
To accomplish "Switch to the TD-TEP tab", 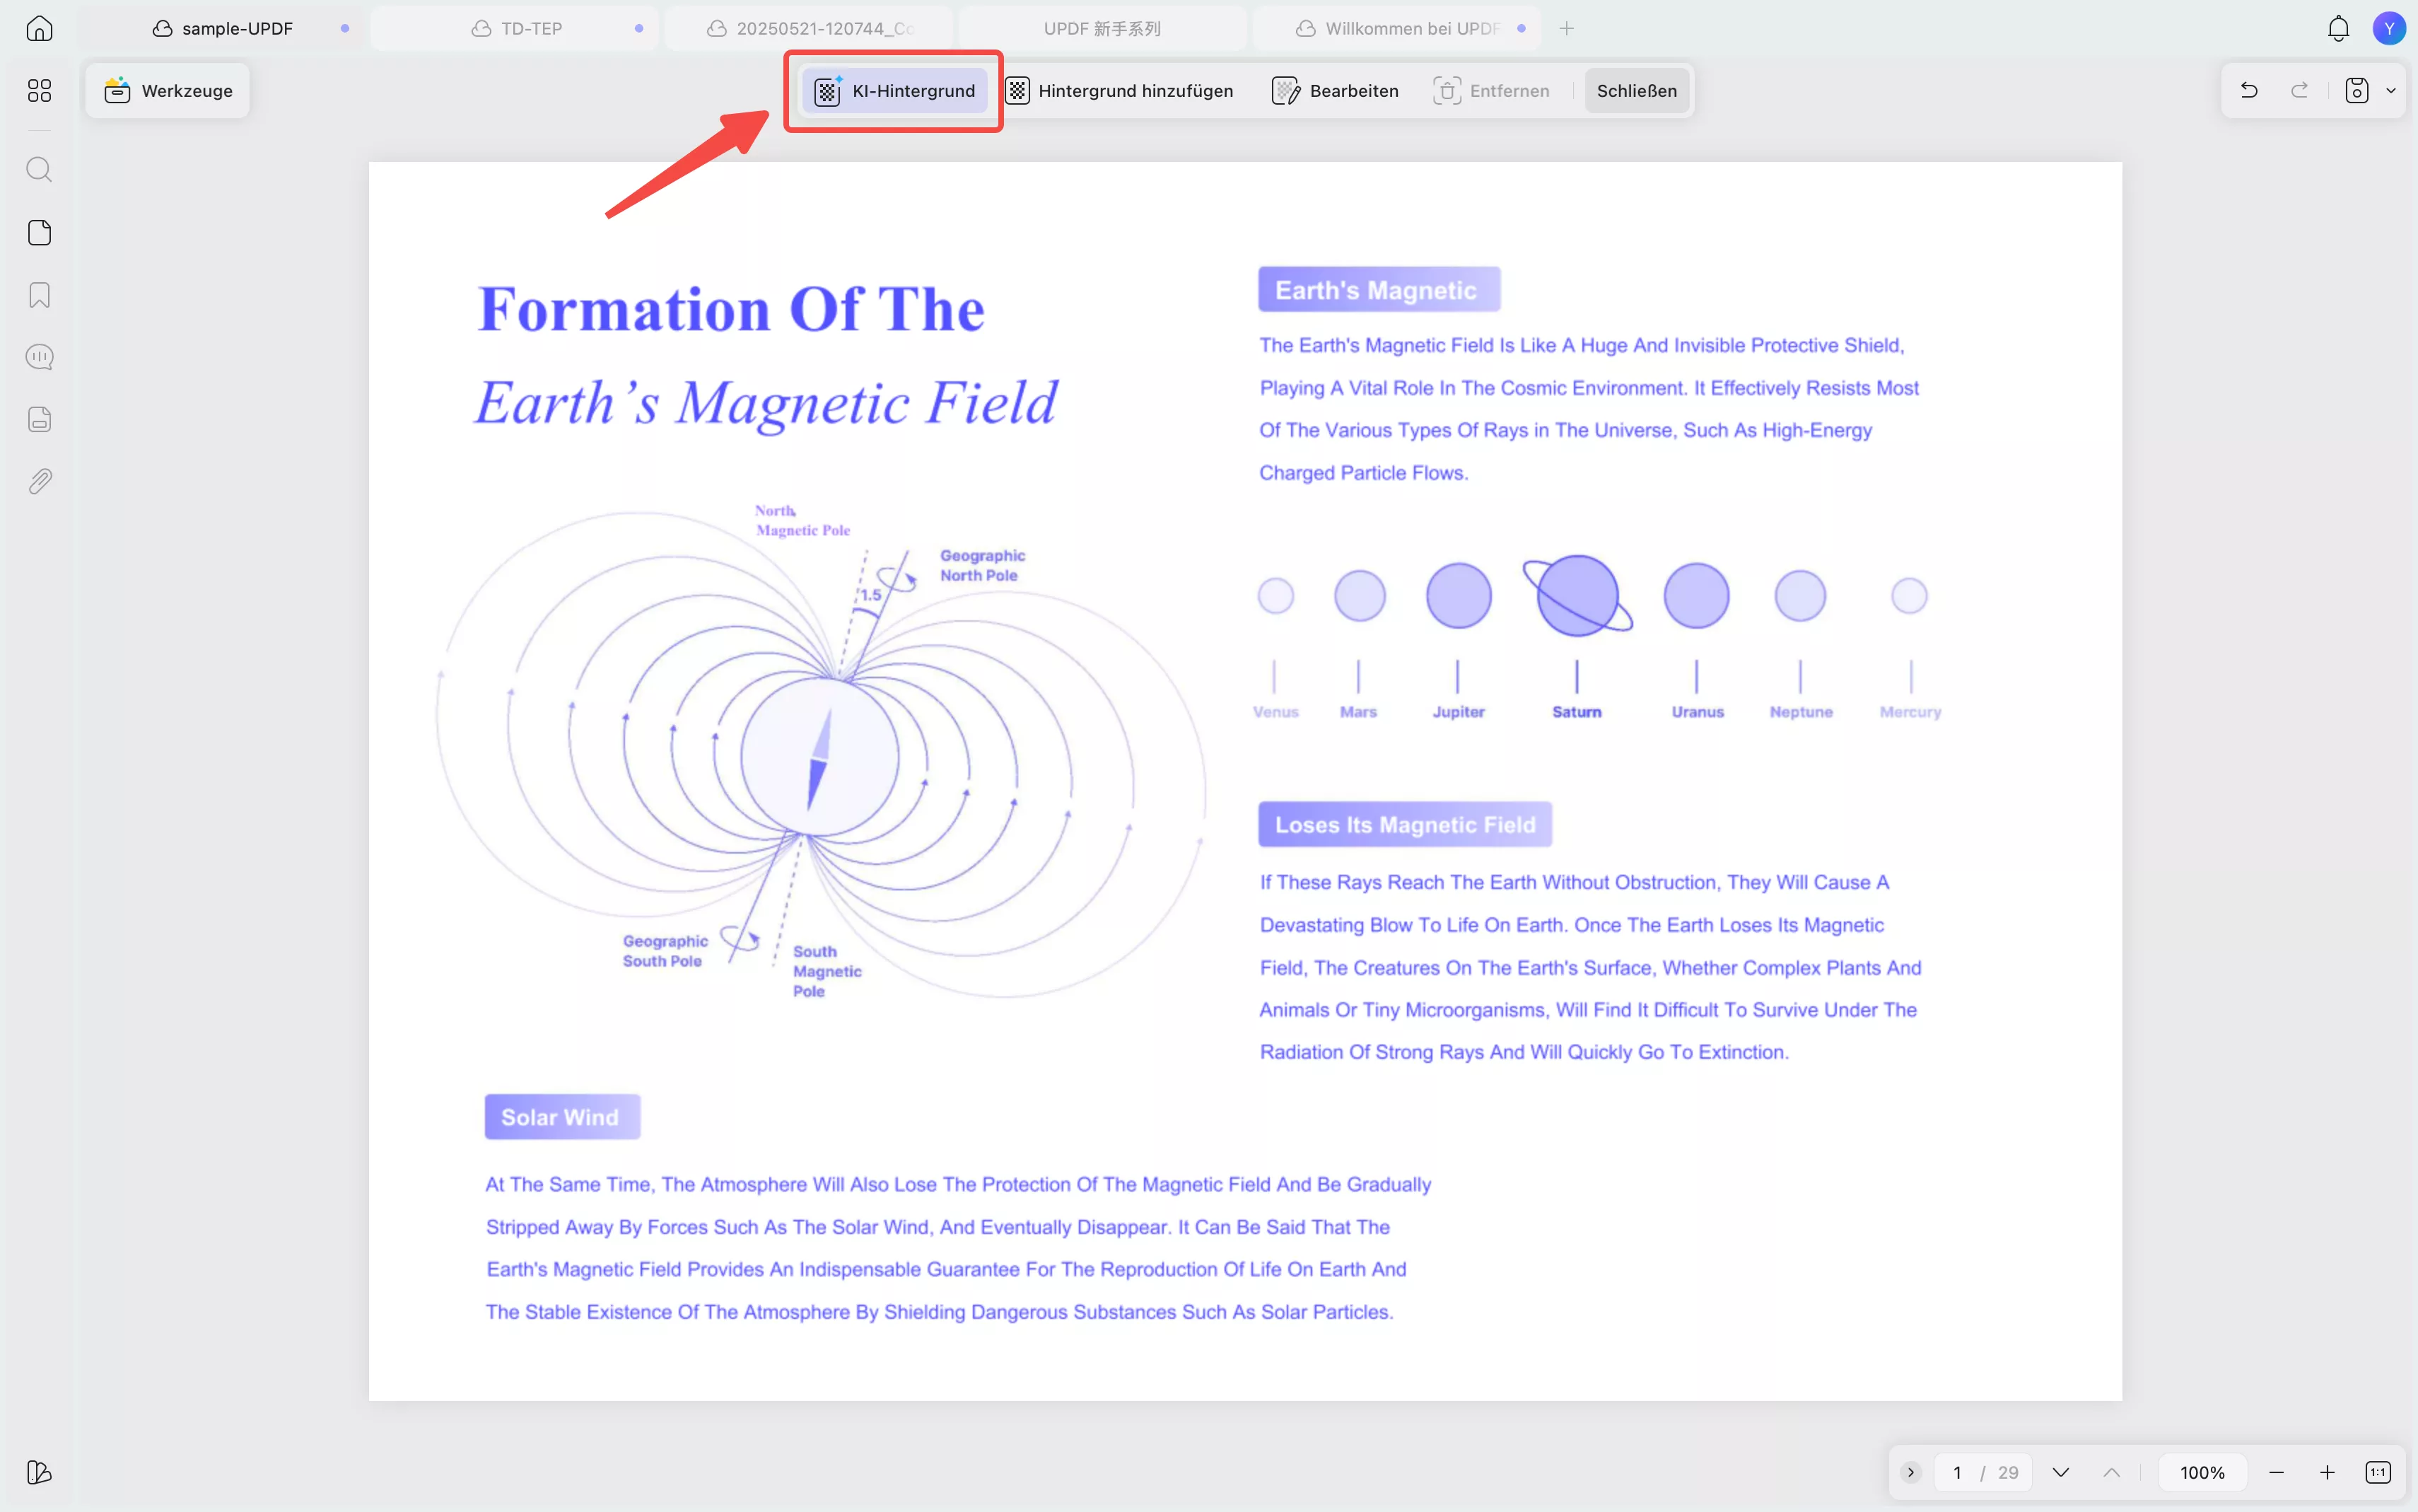I will tap(531, 28).
